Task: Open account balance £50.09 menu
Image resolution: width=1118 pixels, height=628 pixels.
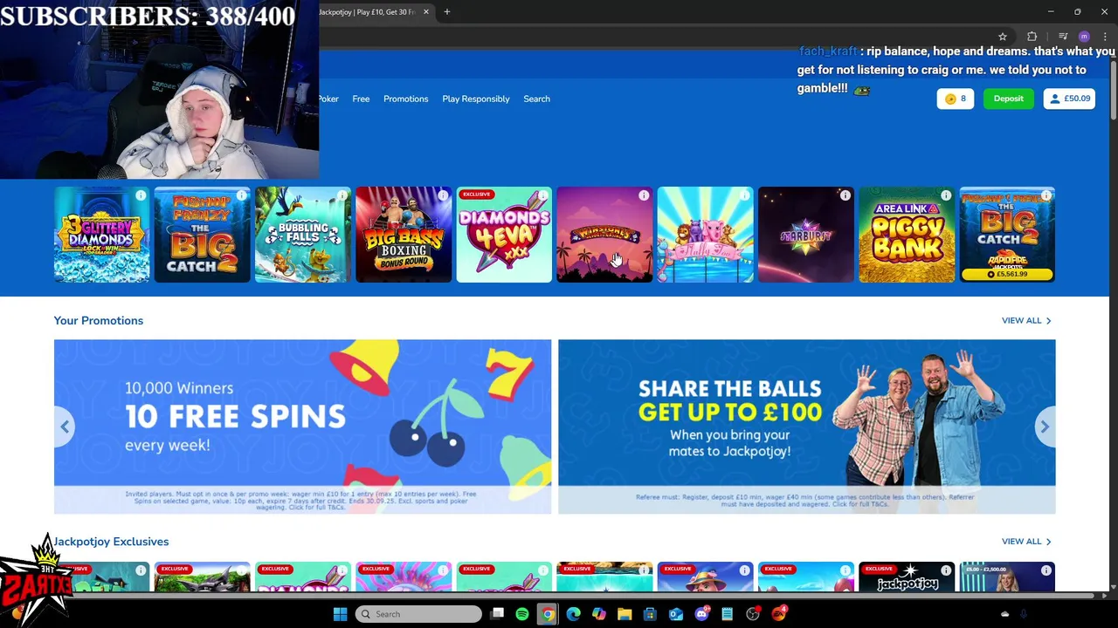Action: pos(1069,99)
